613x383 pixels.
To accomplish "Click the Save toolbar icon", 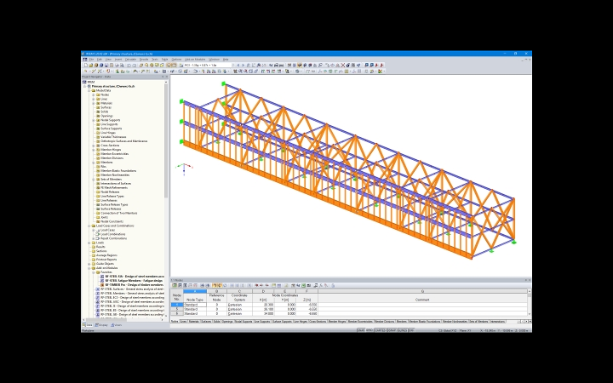I will (x=106, y=66).
